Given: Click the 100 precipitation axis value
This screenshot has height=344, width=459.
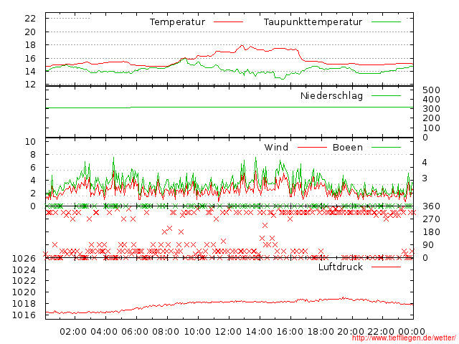Looking at the screenshot, I should (x=431, y=128).
